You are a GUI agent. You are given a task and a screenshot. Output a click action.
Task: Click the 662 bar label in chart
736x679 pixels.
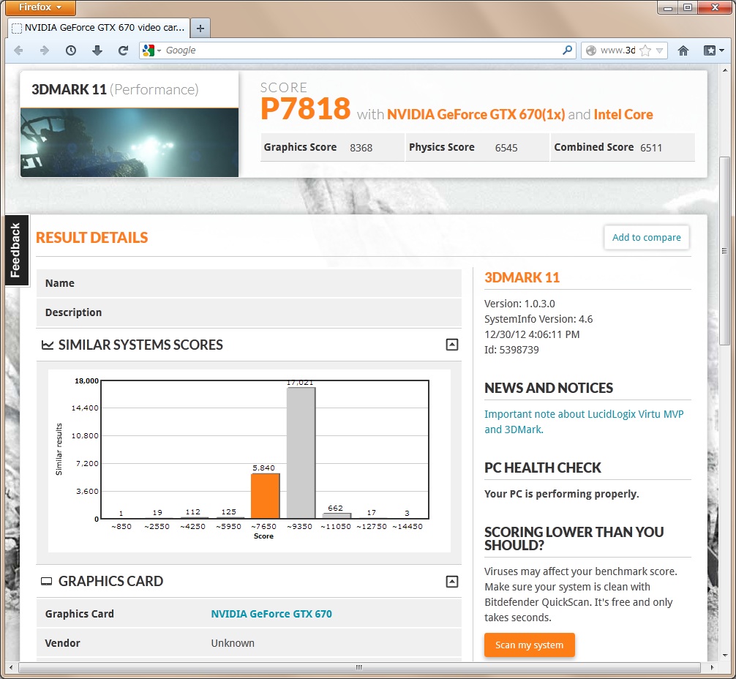tap(335, 508)
